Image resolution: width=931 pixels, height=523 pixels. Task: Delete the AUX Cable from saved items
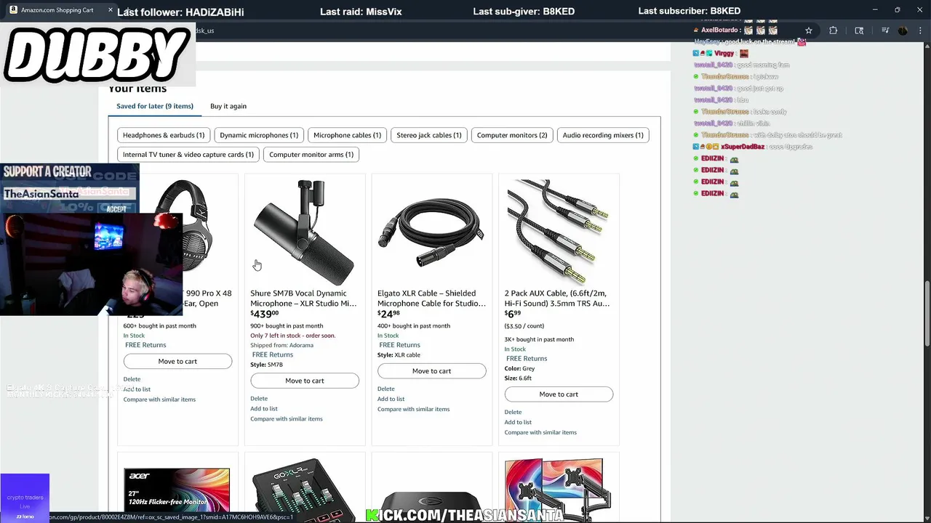(513, 412)
